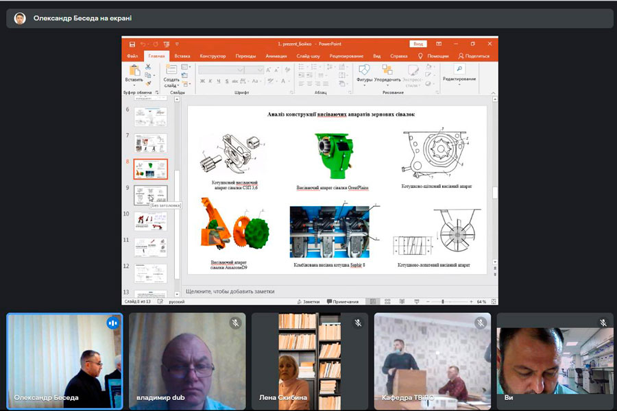Toggle the Notes (Заметки) pane
The width and height of the screenshot is (617, 411).
pyautogui.click(x=308, y=301)
